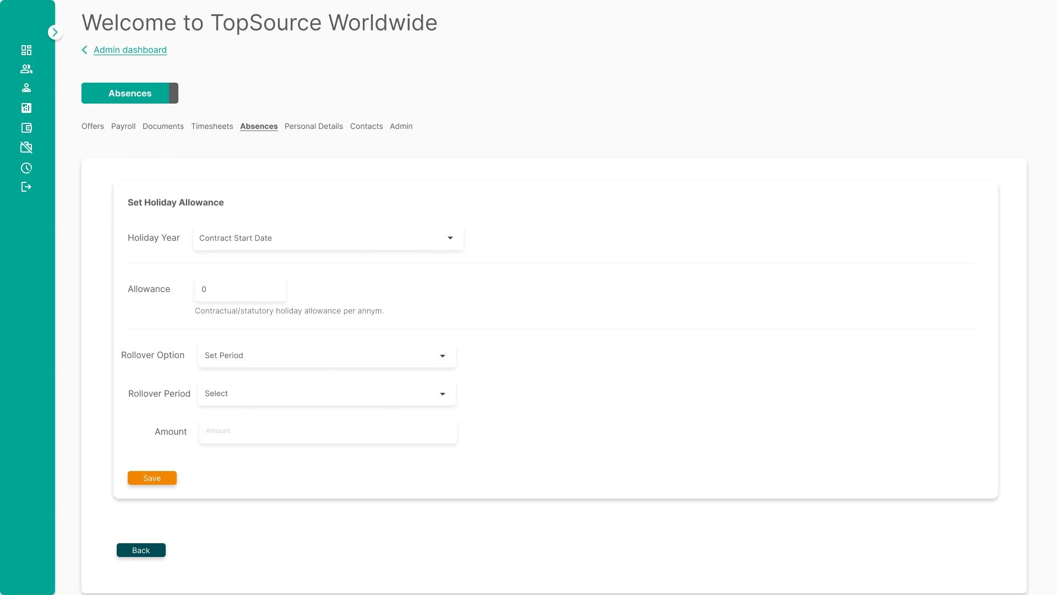Focus the Allowance number field

(x=241, y=289)
